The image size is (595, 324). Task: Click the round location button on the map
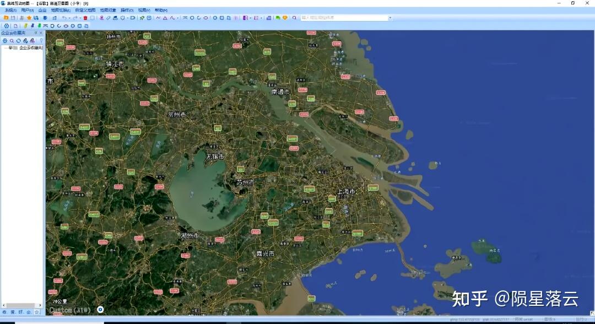[100, 310]
